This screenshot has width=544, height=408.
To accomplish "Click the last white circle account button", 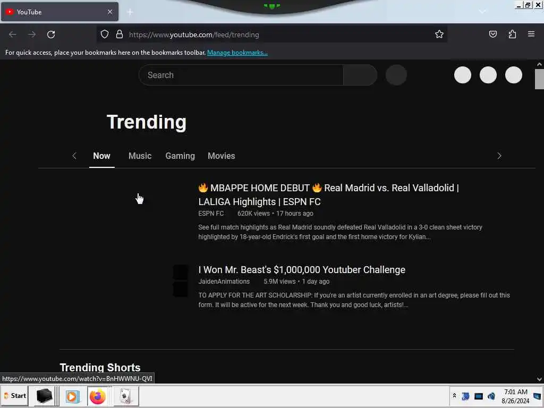I will tap(514, 75).
